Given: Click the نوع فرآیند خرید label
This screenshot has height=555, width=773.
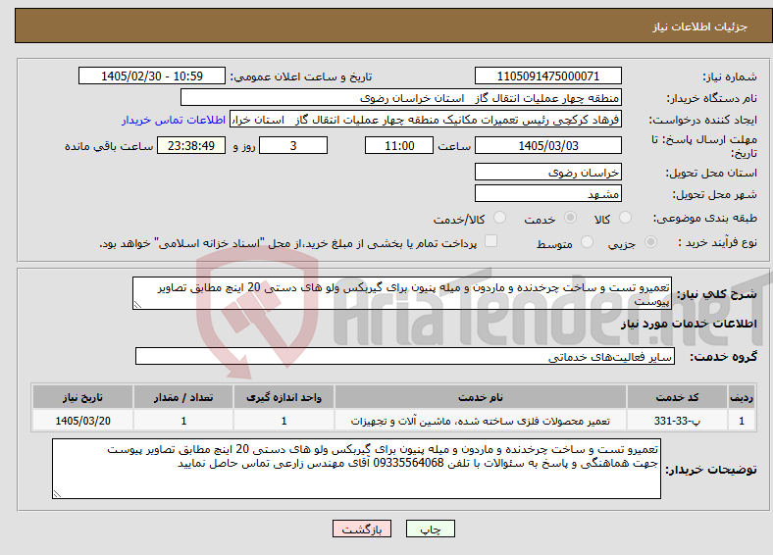Looking at the screenshot, I should click(x=717, y=242).
